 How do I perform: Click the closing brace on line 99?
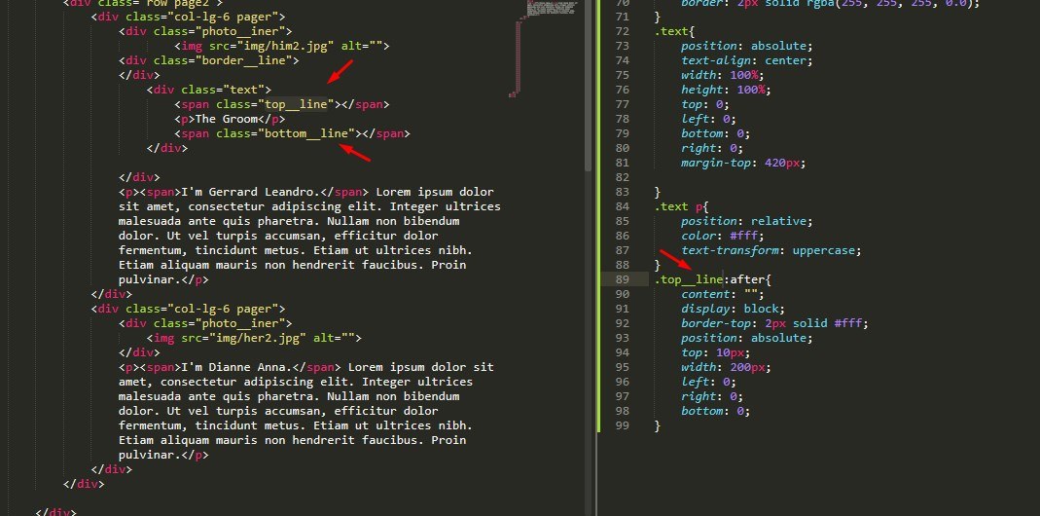pos(658,425)
